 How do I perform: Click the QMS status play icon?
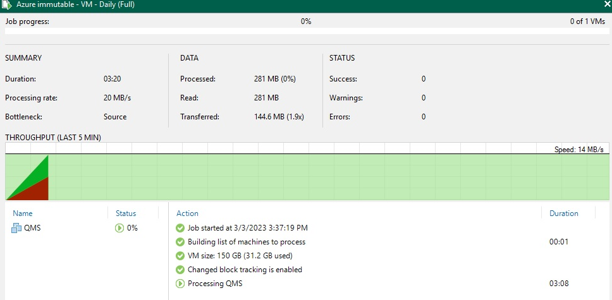tap(119, 228)
